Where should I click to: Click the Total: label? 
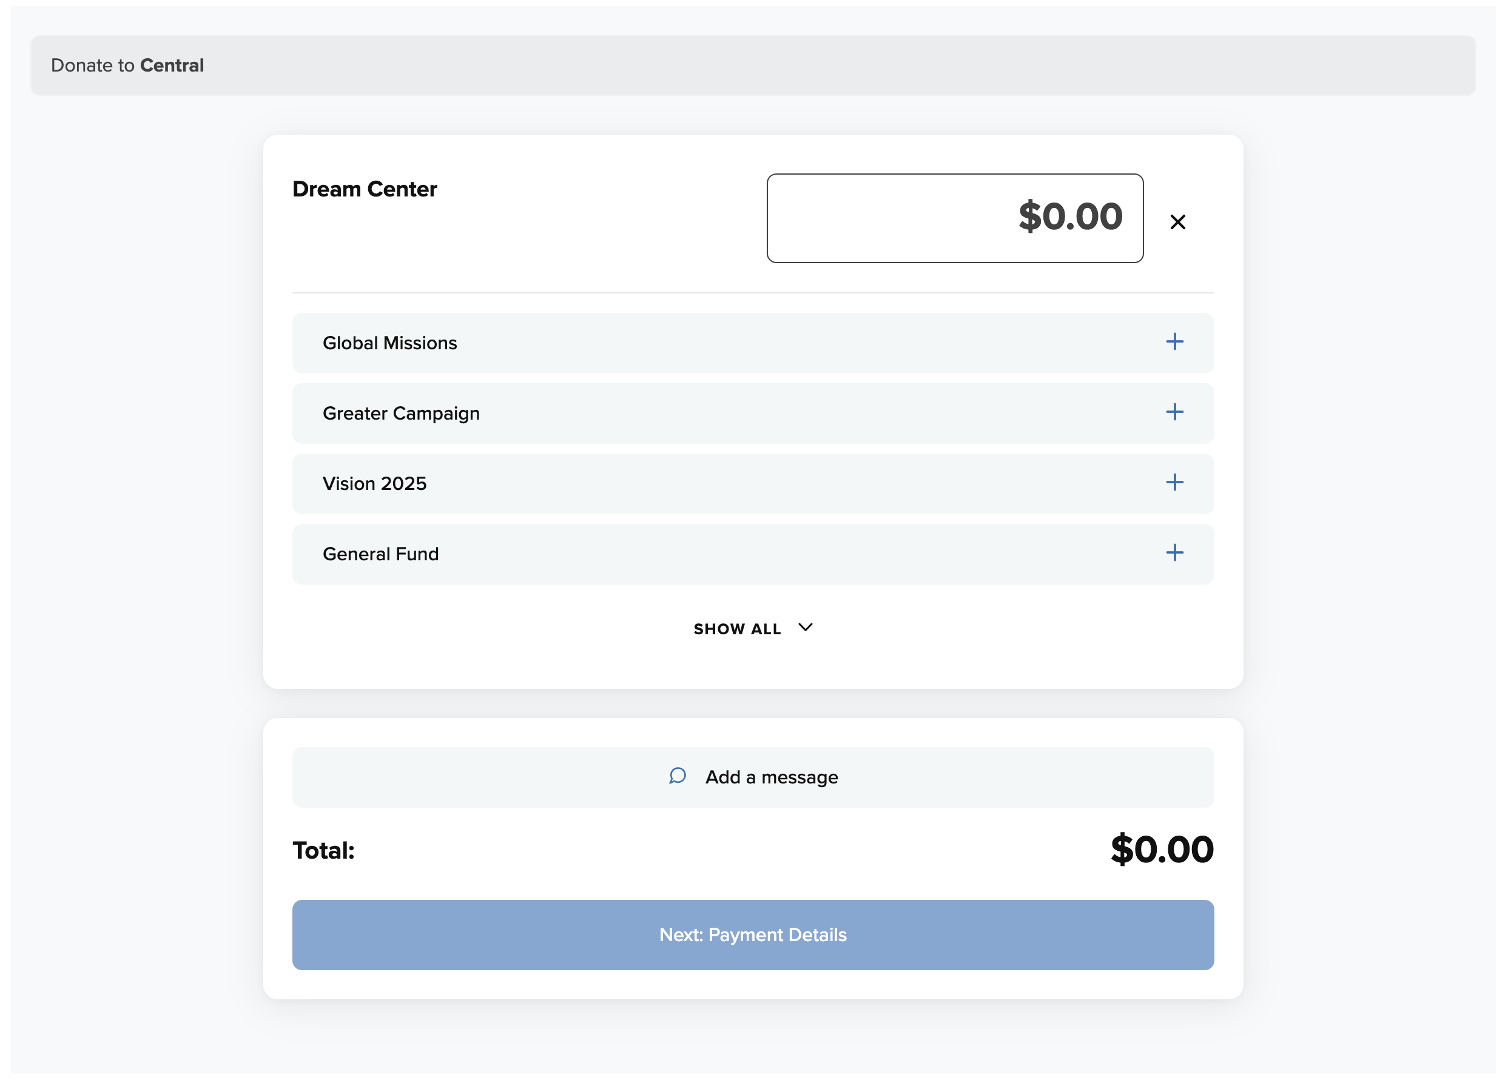click(324, 851)
